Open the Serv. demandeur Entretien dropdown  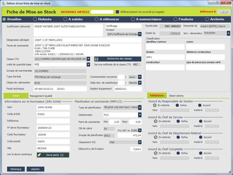click(x=228, y=33)
